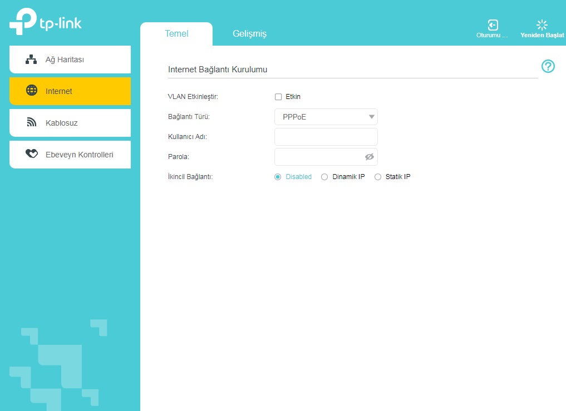
Task: Select Statik IP secondary connection
Action: tap(377, 177)
